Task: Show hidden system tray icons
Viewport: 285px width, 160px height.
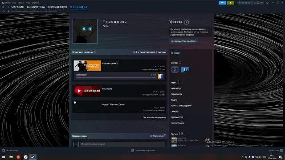Action: tap(242, 157)
